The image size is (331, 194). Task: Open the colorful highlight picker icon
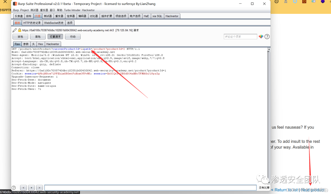click(x=261, y=36)
